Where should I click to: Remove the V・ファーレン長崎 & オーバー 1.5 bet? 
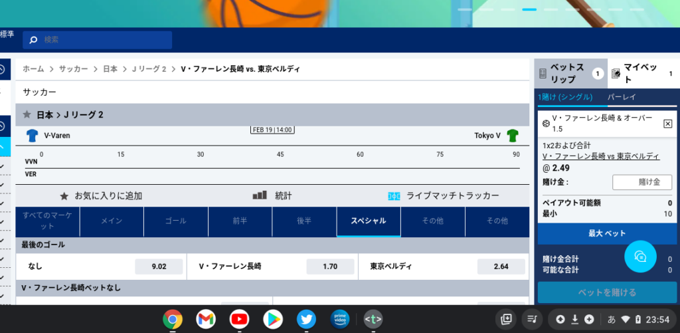(668, 124)
